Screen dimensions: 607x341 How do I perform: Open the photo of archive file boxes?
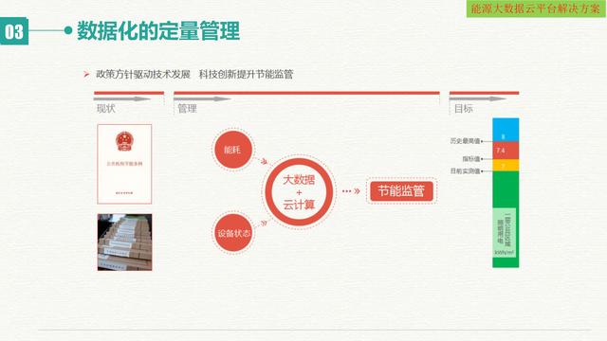click(x=124, y=242)
